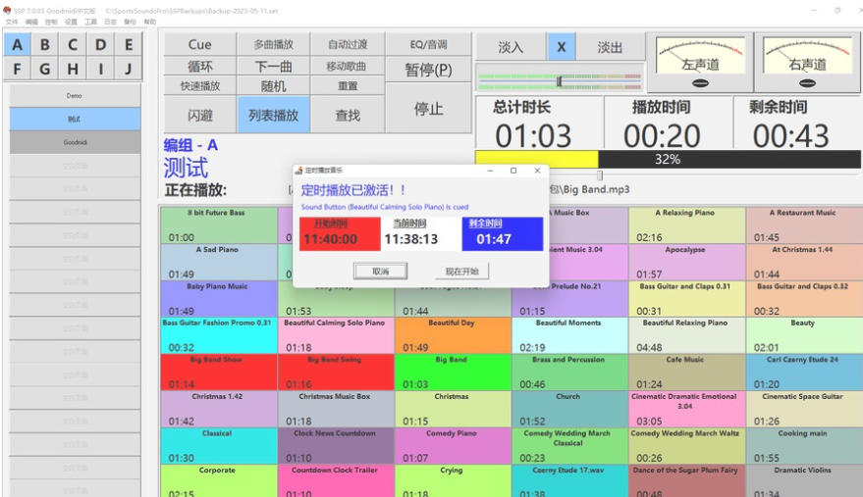The image size is (863, 497).
Task: Click the timed playback dialog title icon
Action: (x=298, y=171)
